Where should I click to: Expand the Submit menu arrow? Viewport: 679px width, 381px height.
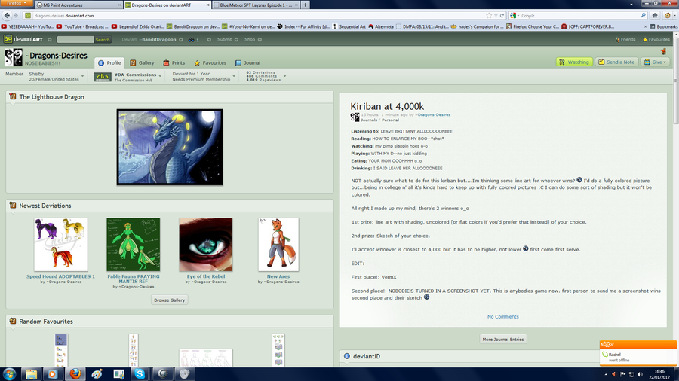[x=236, y=39]
